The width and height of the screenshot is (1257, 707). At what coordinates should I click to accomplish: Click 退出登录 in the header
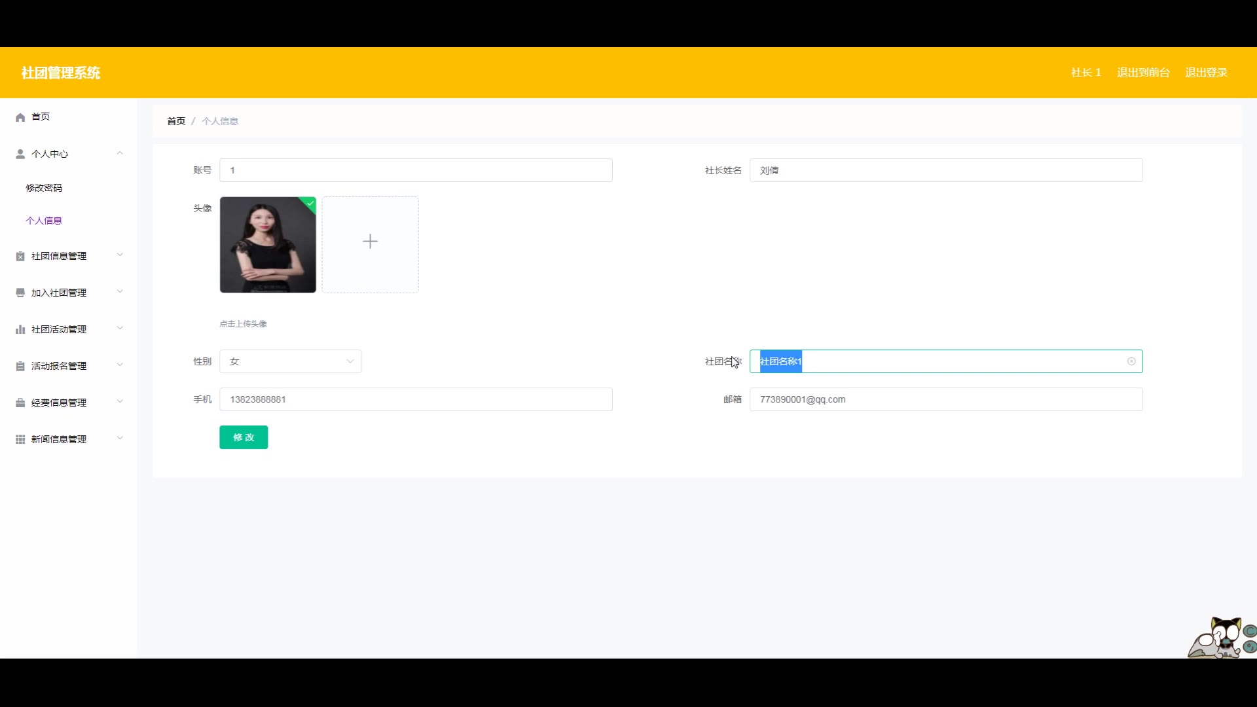click(x=1206, y=73)
